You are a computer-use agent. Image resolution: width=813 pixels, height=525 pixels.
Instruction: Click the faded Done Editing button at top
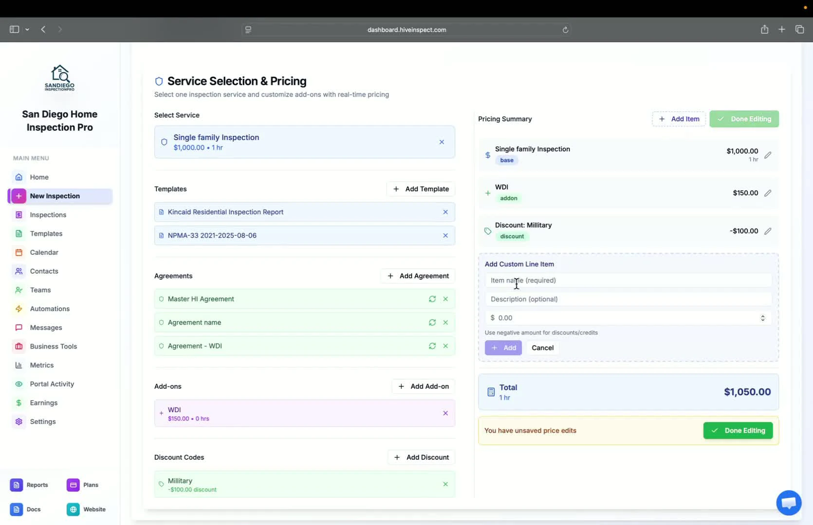[x=744, y=119]
